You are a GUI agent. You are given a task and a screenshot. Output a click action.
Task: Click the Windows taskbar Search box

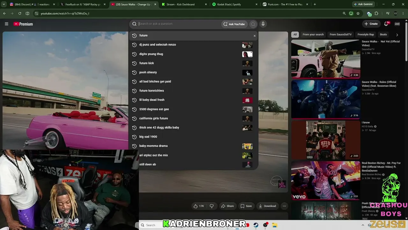point(151,225)
